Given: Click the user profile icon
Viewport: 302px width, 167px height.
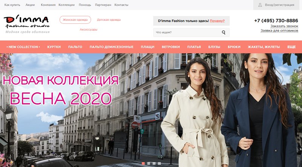Looking at the screenshot, I should (260, 5).
